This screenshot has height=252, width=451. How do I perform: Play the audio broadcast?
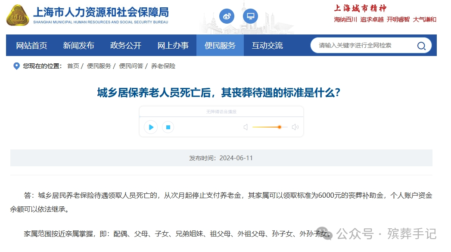click(151, 127)
